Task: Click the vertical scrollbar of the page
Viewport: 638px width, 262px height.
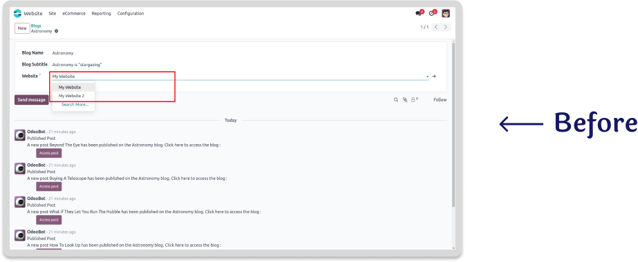Action: (453, 123)
